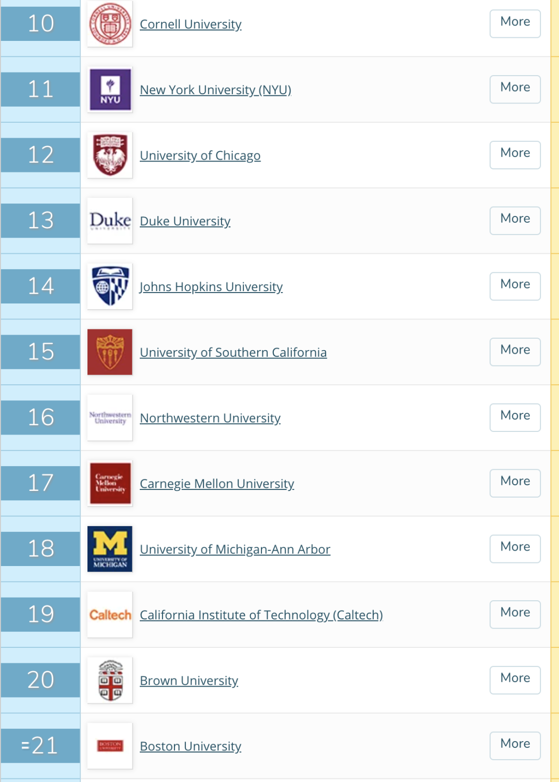The width and height of the screenshot is (559, 782).
Task: Click More button for University of Southern California
Action: [515, 352]
